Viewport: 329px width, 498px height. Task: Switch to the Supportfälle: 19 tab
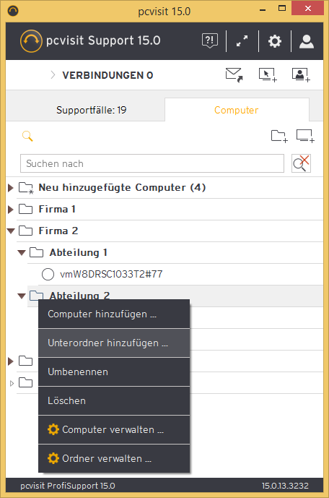coord(92,110)
